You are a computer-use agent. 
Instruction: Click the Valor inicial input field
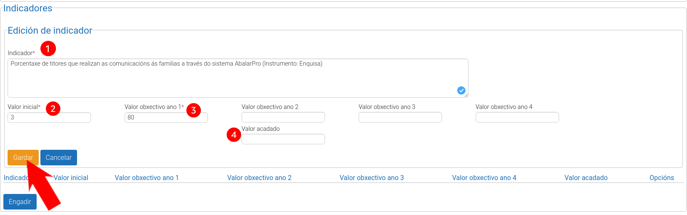click(49, 117)
